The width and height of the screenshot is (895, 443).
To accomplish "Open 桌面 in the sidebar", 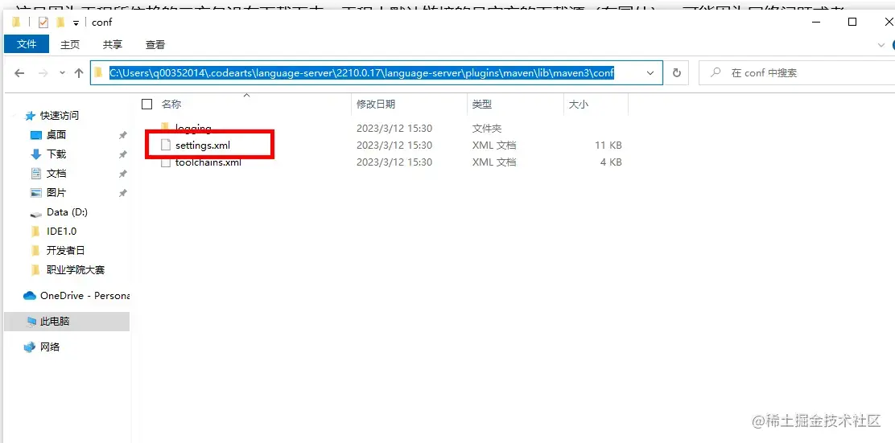I will 56,134.
